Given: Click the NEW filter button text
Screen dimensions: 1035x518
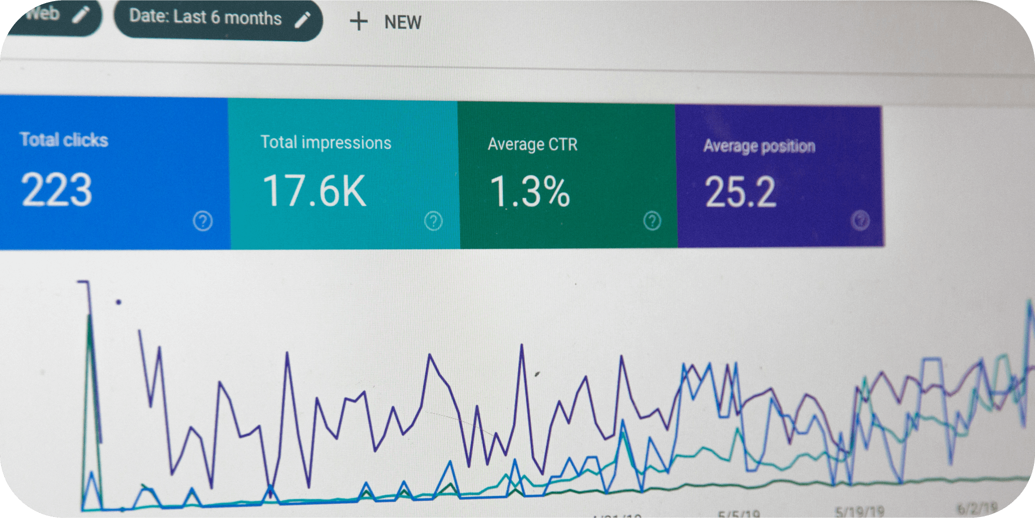Looking at the screenshot, I should 403,23.
